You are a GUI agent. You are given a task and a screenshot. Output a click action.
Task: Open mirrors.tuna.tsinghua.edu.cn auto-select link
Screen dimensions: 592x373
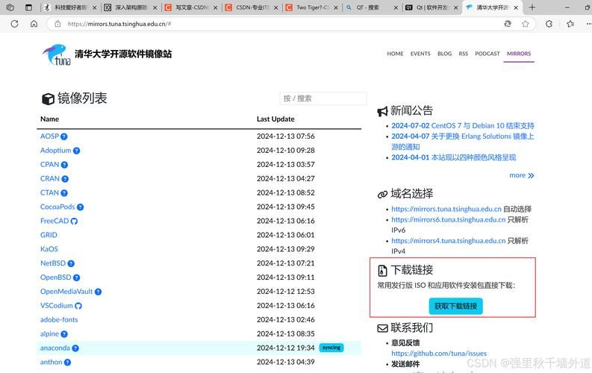[x=446, y=209]
